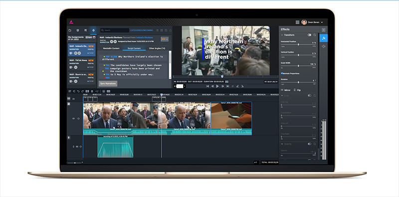Toggle the Transform effect switch
This screenshot has height=197, width=399.
point(309,35)
